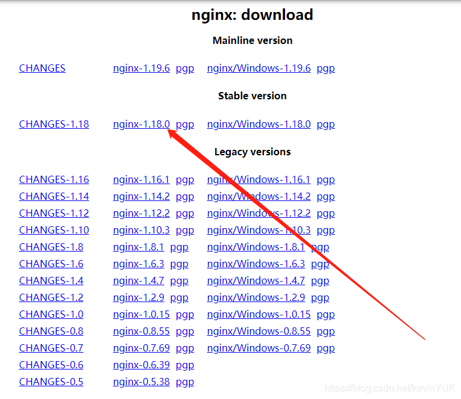Download nginx-1.10.3
The width and height of the screenshot is (461, 399).
point(142,230)
